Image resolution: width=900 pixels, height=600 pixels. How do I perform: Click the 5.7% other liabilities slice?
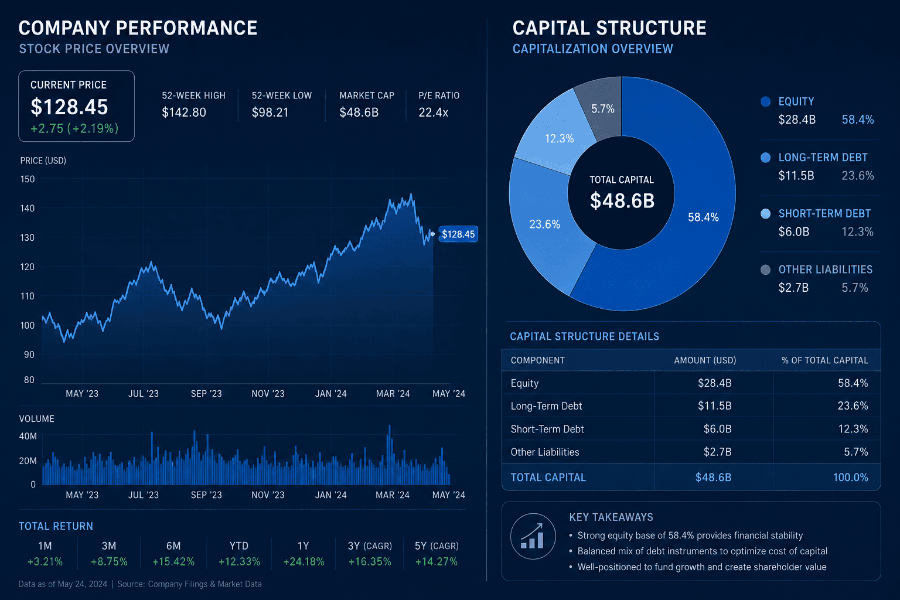[x=603, y=108]
